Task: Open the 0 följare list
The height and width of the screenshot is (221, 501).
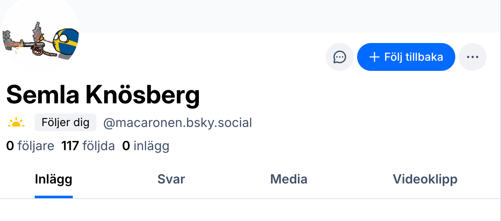Action: [30, 146]
